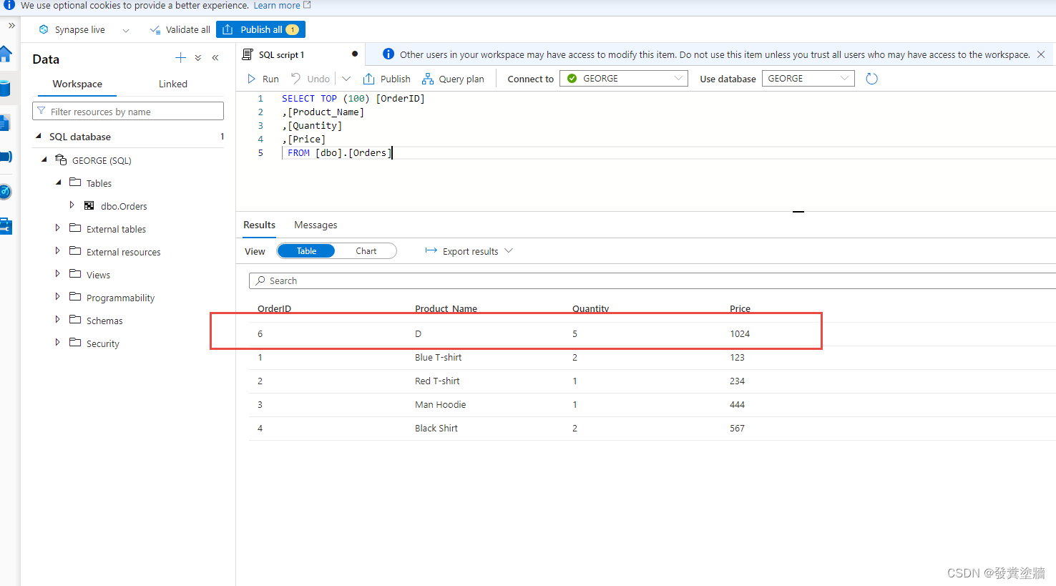
Task: Collapse the GEORGE (SQL) database node
Action: pos(44,160)
